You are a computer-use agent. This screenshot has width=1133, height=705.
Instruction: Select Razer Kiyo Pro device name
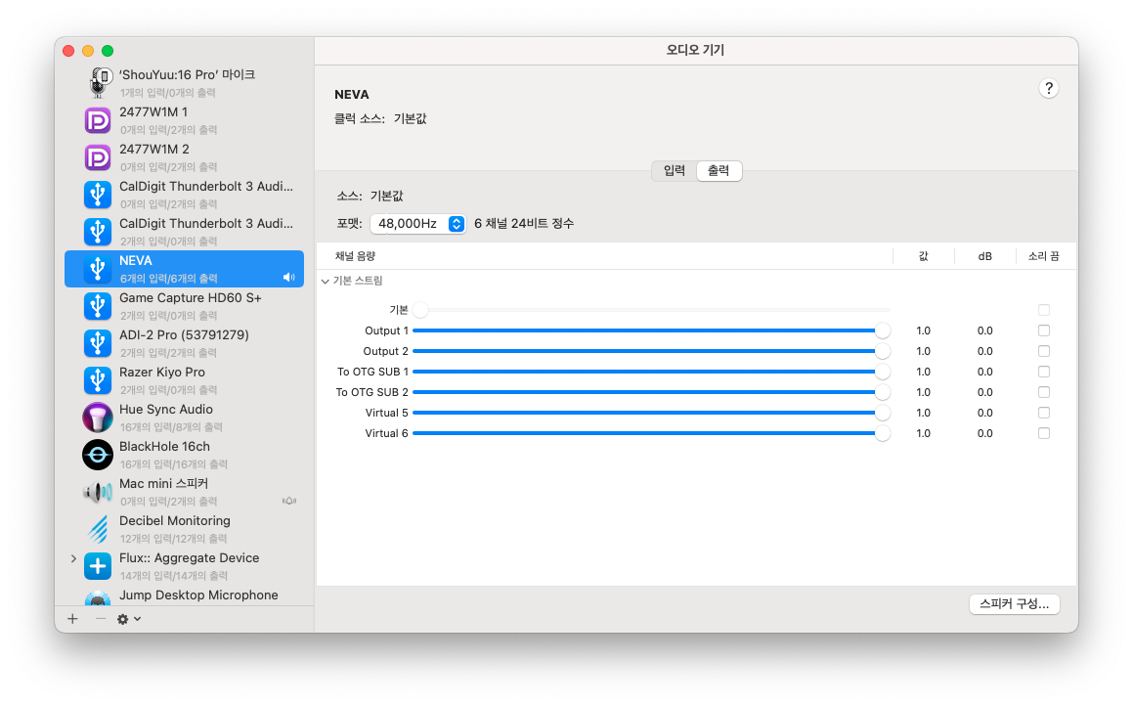[x=162, y=373]
